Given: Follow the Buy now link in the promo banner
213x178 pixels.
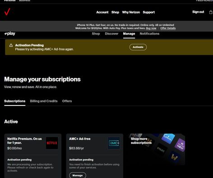Looking at the screenshot, I should click(x=151, y=28).
